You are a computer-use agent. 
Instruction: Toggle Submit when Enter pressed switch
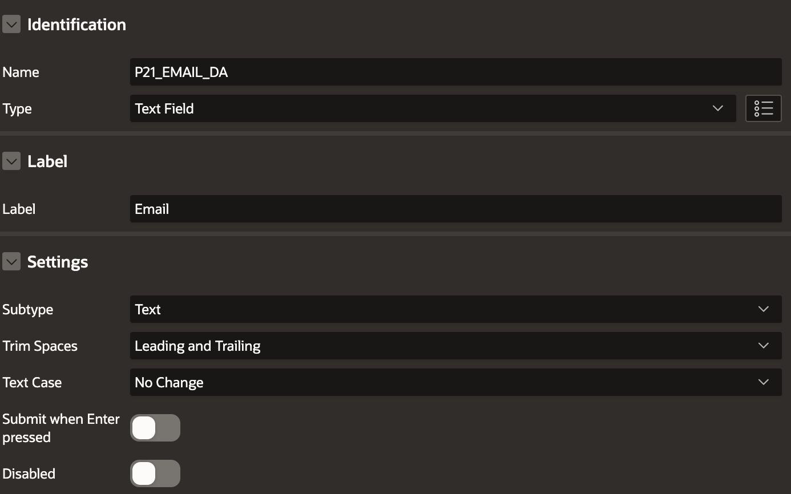155,428
